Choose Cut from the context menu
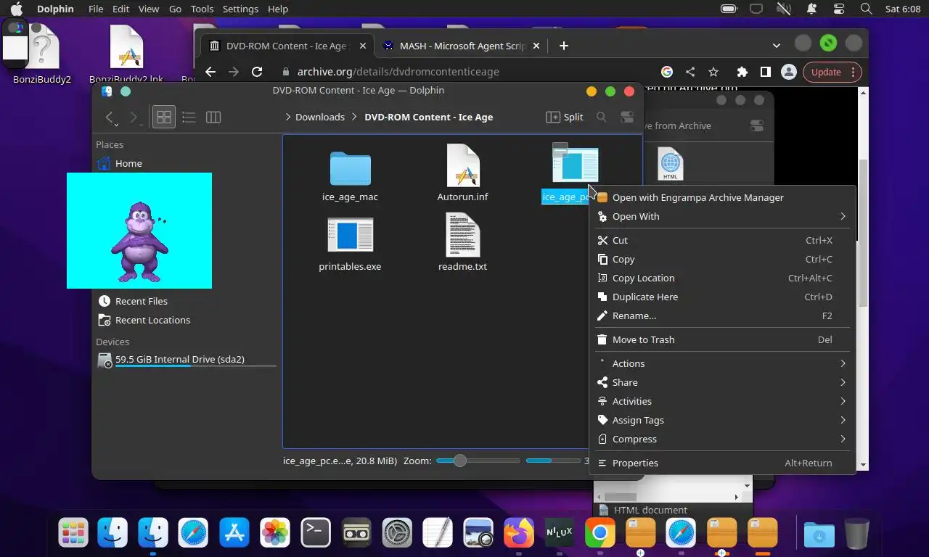Image resolution: width=929 pixels, height=557 pixels. (x=723, y=240)
